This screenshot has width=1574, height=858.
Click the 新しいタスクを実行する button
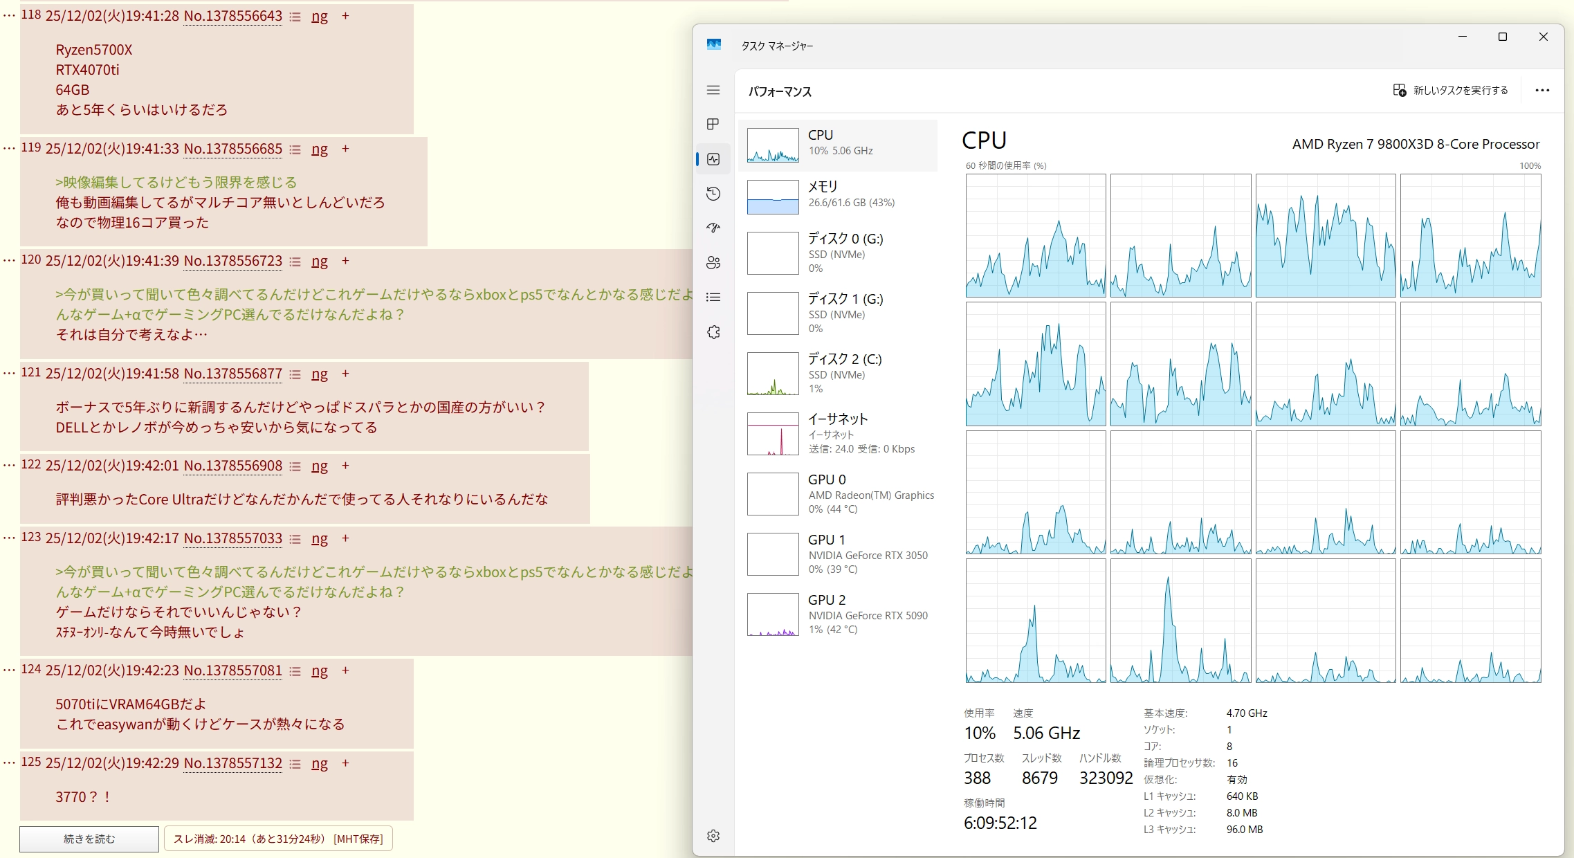(1451, 91)
